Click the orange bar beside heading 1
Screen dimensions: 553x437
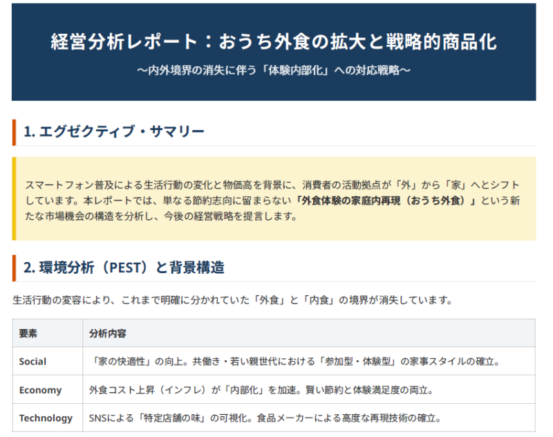click(14, 132)
